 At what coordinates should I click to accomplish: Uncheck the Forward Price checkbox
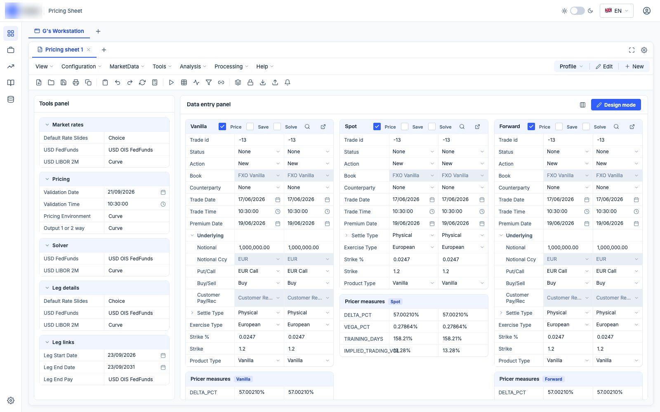point(531,127)
